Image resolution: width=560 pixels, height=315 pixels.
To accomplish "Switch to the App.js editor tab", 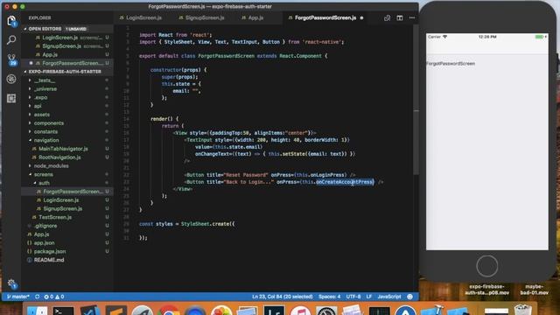I will point(255,17).
